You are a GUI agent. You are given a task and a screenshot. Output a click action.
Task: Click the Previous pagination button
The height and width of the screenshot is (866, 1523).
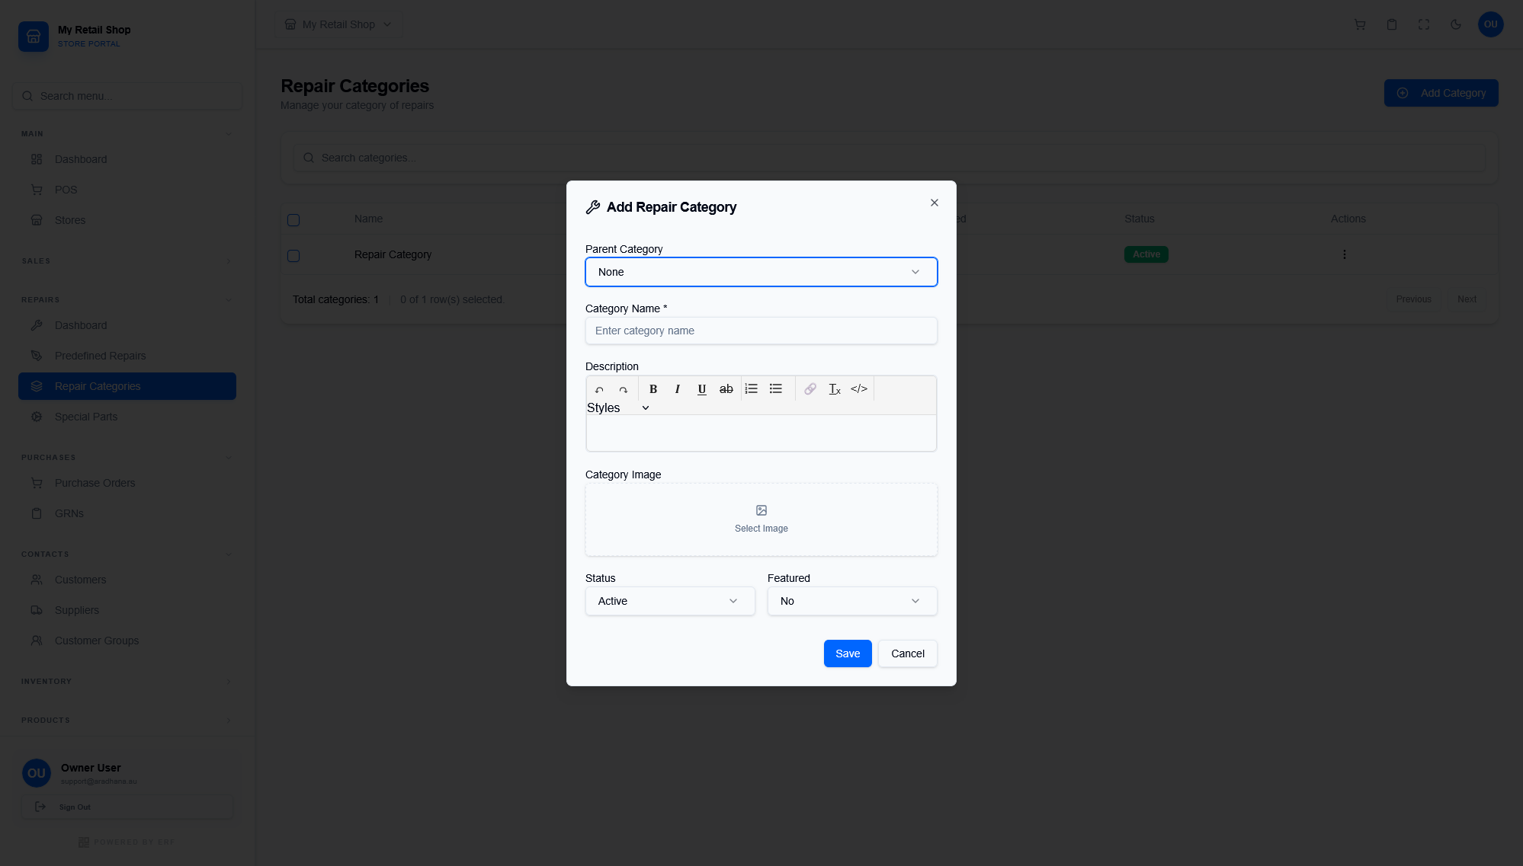1414,299
